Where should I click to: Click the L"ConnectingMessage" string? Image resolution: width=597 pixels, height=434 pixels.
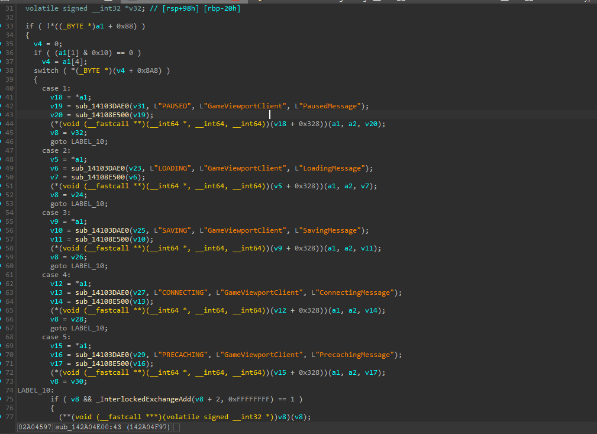pyautogui.click(x=353, y=292)
